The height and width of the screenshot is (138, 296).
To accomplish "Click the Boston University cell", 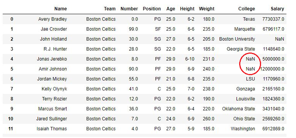I will [237, 39].
